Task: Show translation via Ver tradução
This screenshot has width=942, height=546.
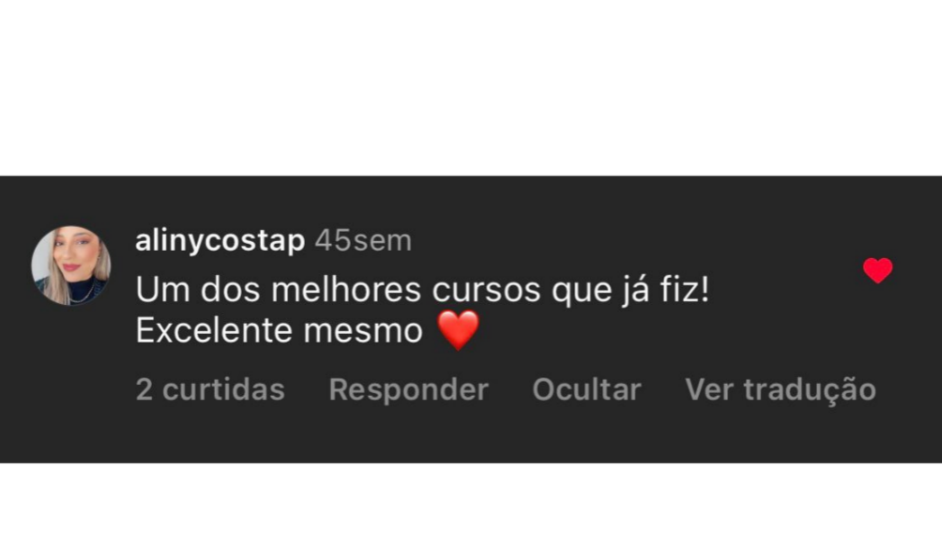Action: click(x=780, y=389)
